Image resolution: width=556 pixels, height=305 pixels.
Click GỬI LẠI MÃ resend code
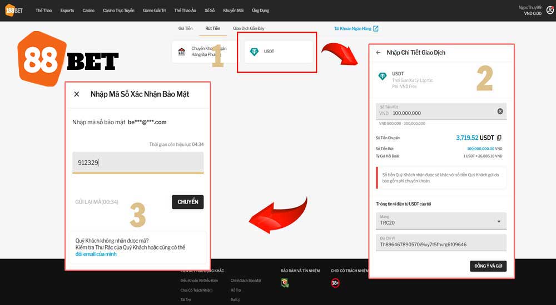tap(97, 202)
